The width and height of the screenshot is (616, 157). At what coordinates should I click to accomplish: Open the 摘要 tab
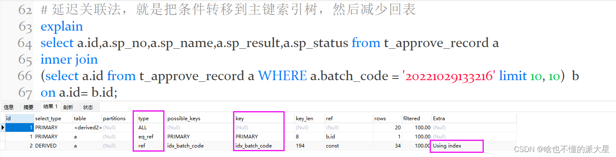(29, 107)
